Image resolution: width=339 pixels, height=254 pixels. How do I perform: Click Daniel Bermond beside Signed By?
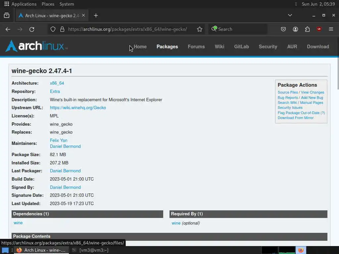65,187
